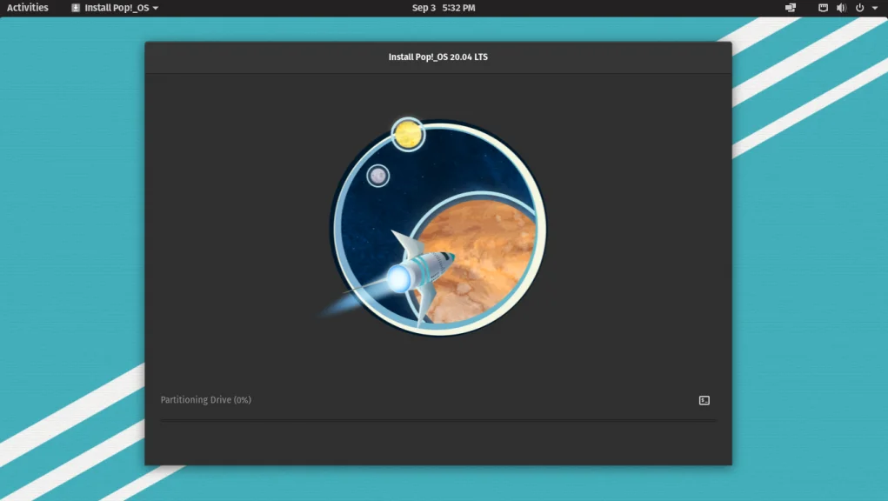Image resolution: width=888 pixels, height=501 pixels.
Task: Click the Install Pop!_OS 20.04 LTS title
Action: click(x=437, y=57)
